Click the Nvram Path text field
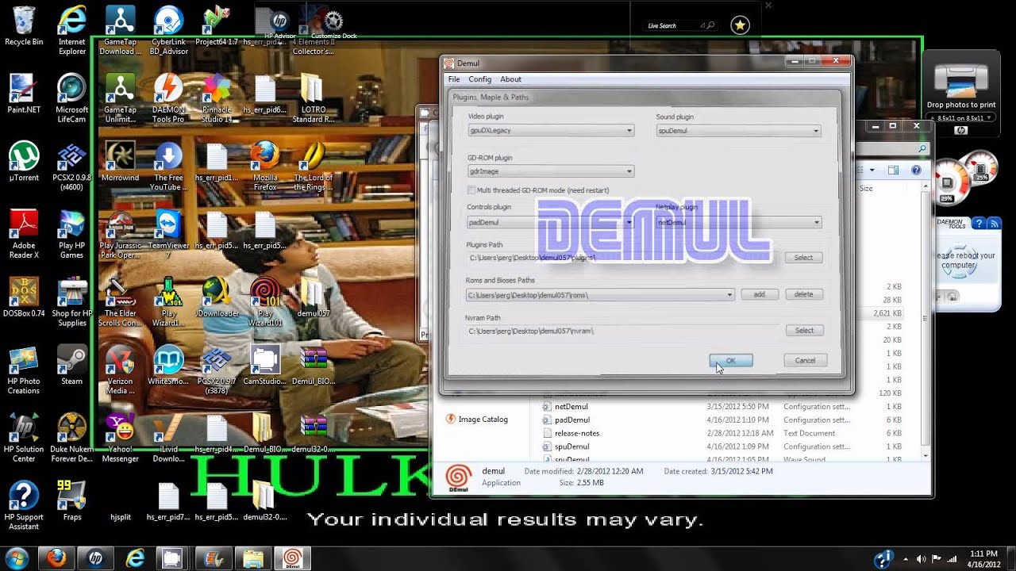Image resolution: width=1016 pixels, height=571 pixels. [623, 331]
